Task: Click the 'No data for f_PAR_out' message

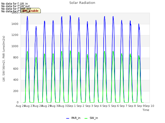Action: [16, 9]
